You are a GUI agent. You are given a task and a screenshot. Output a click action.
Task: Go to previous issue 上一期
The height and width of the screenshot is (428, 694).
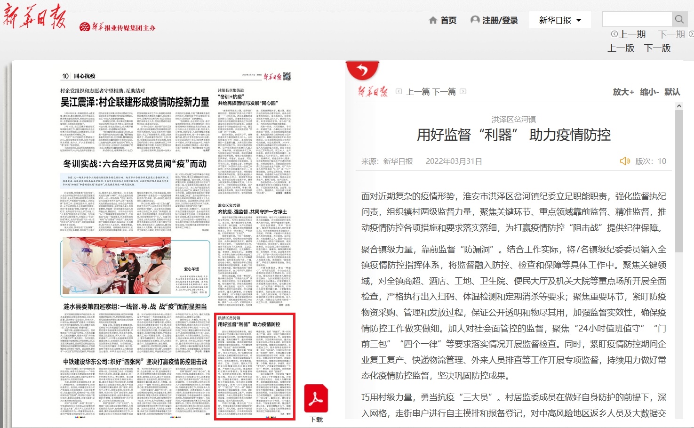[632, 34]
